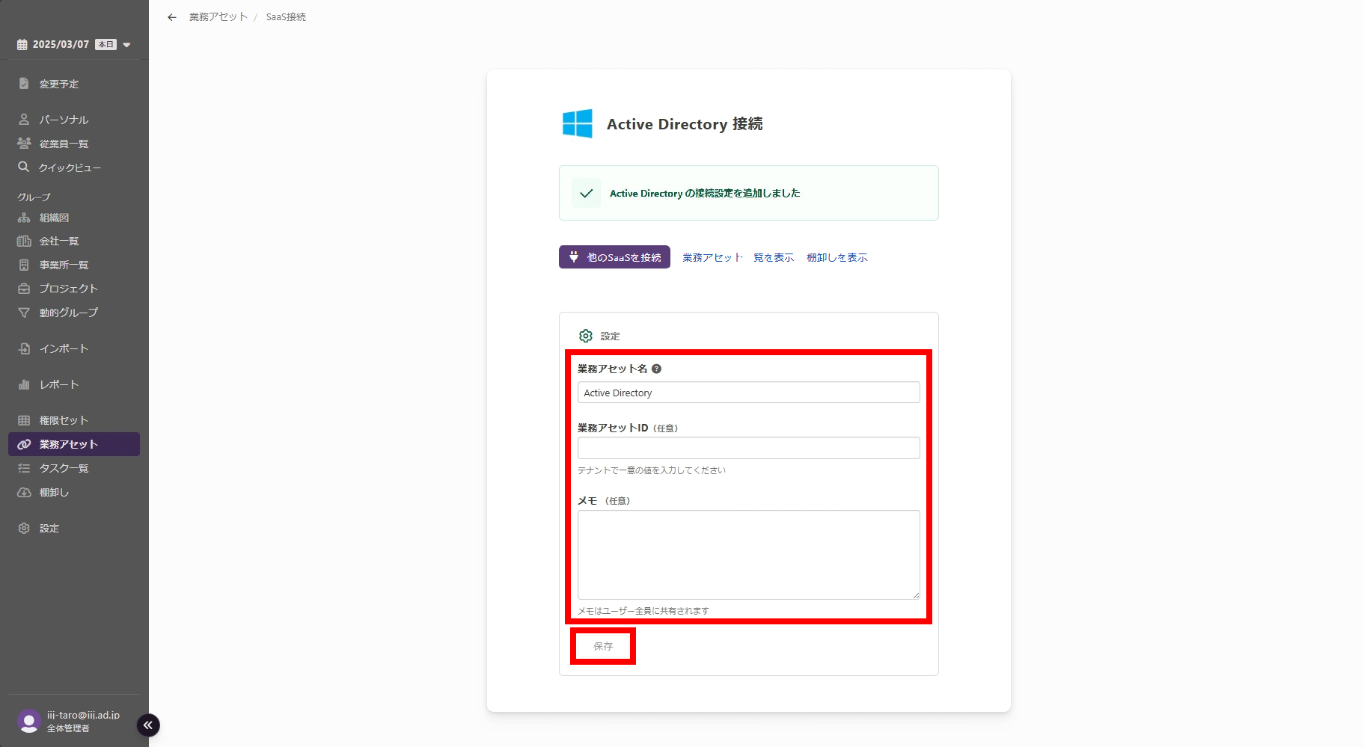Focus the 業務アセット名 input field
1364x747 pixels.
(748, 393)
